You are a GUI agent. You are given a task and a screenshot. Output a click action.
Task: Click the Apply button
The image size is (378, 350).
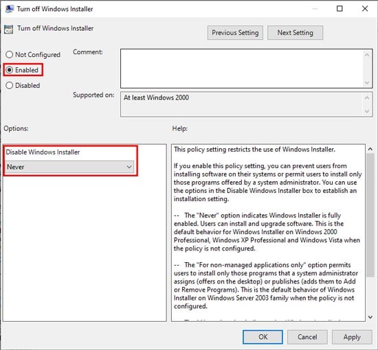point(352,337)
